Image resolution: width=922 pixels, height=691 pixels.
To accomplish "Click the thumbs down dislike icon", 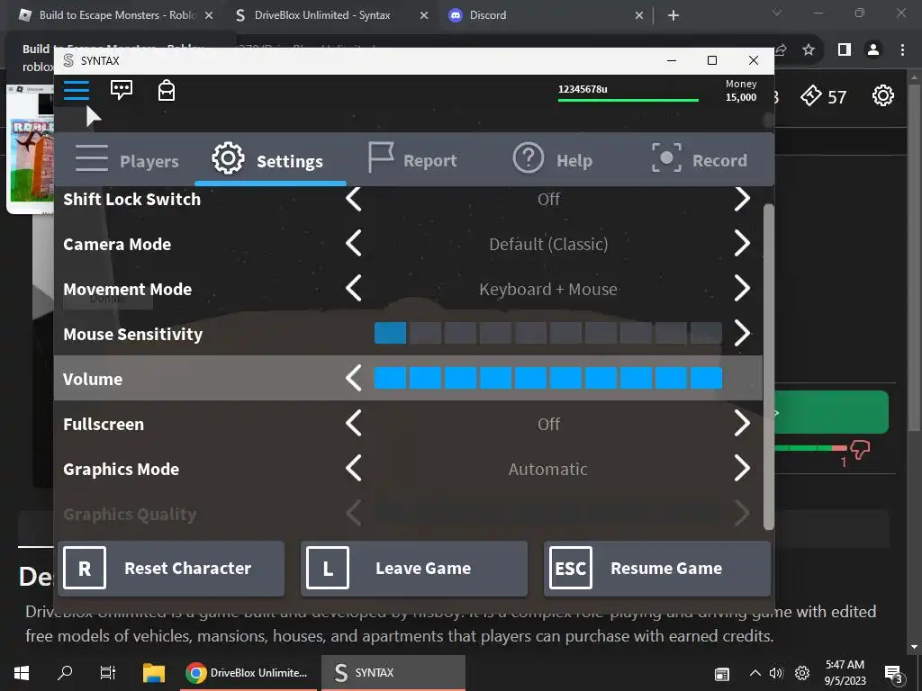I will pos(860,450).
